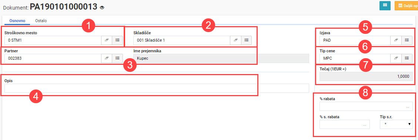Click the orange Daljši opis button
418x140 pixels.
[x=407, y=6]
